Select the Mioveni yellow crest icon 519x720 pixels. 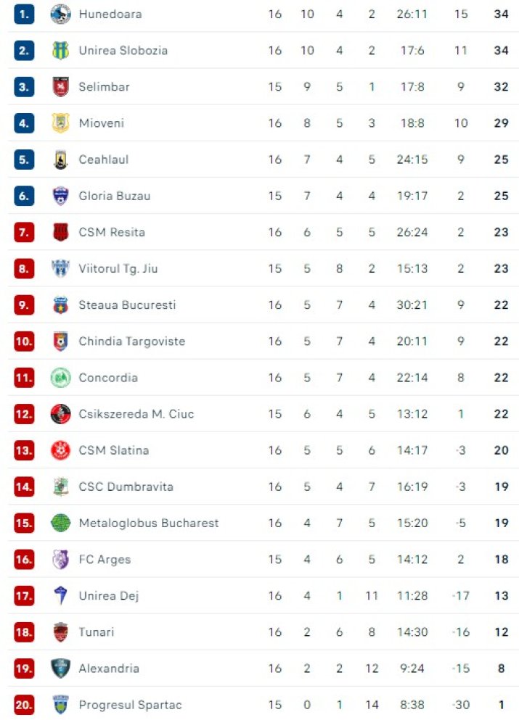tap(60, 123)
